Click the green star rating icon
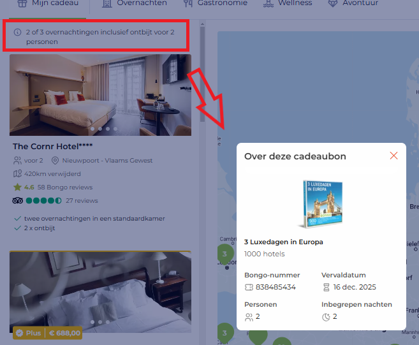 pyautogui.click(x=17, y=187)
